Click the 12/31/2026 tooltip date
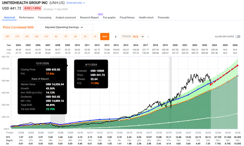This screenshot has height=146, width=244. (42, 63)
